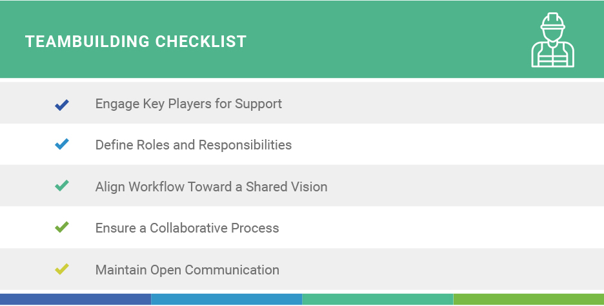Click the yellow checkmark beside Maintain Open Communication
This screenshot has width=604, height=306.
[x=62, y=269]
